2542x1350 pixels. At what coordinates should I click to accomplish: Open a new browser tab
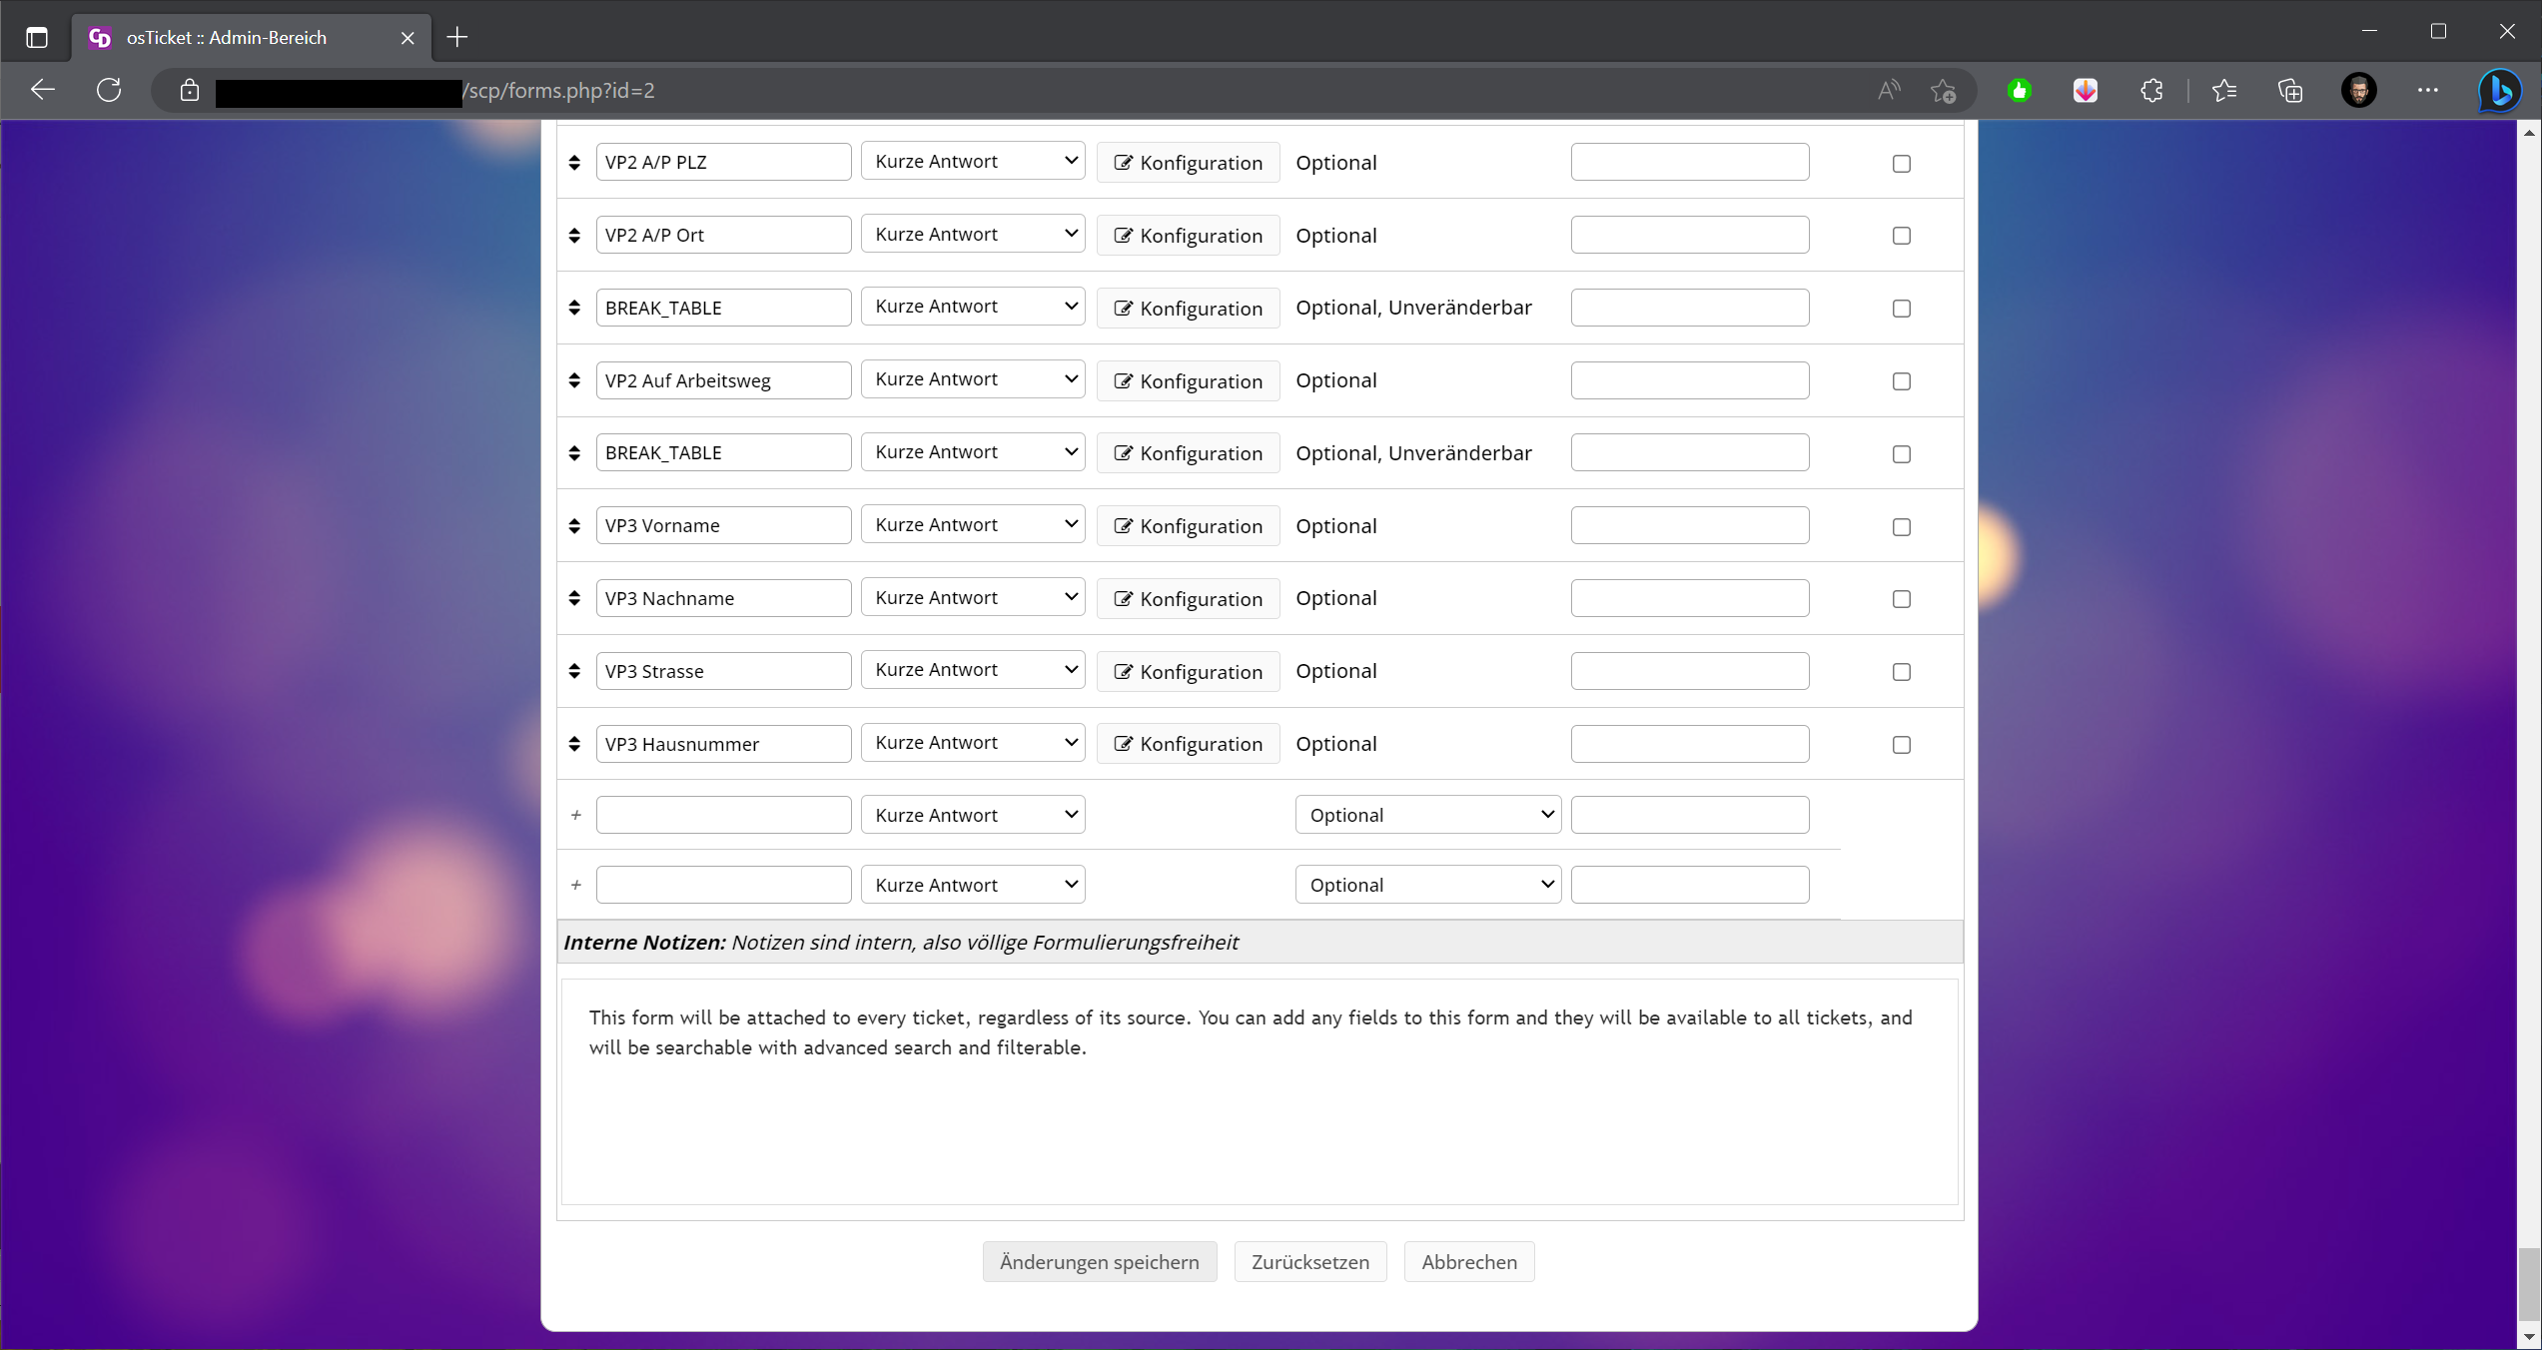pos(456,38)
